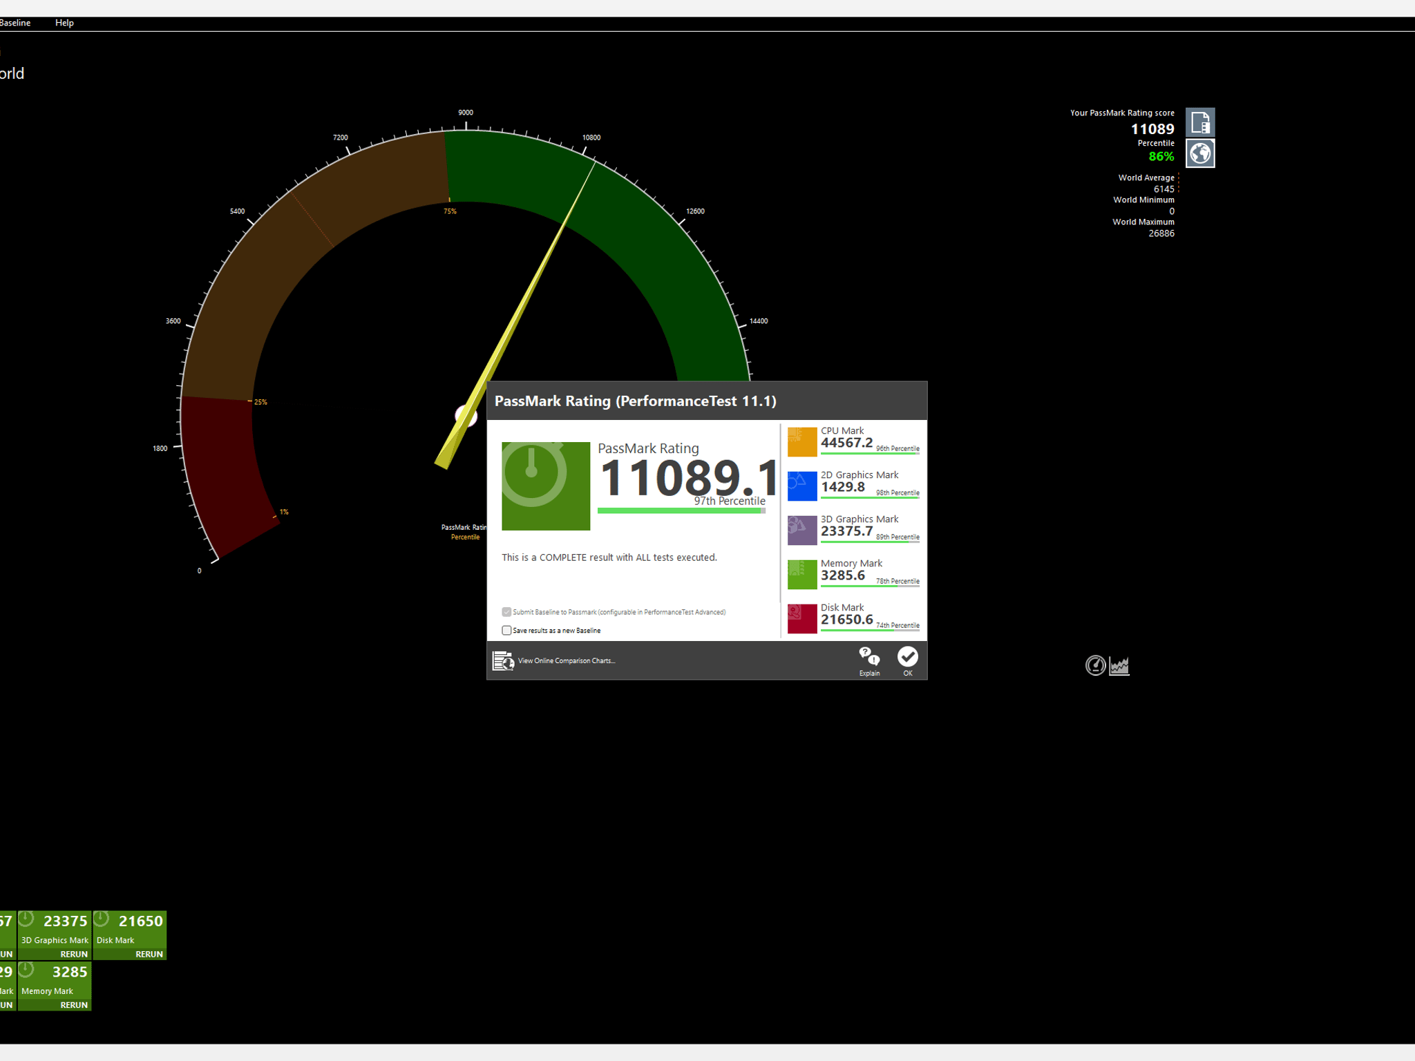Select the baseline document comparison icon
Viewport: 1415px width, 1061px height.
1200,122
